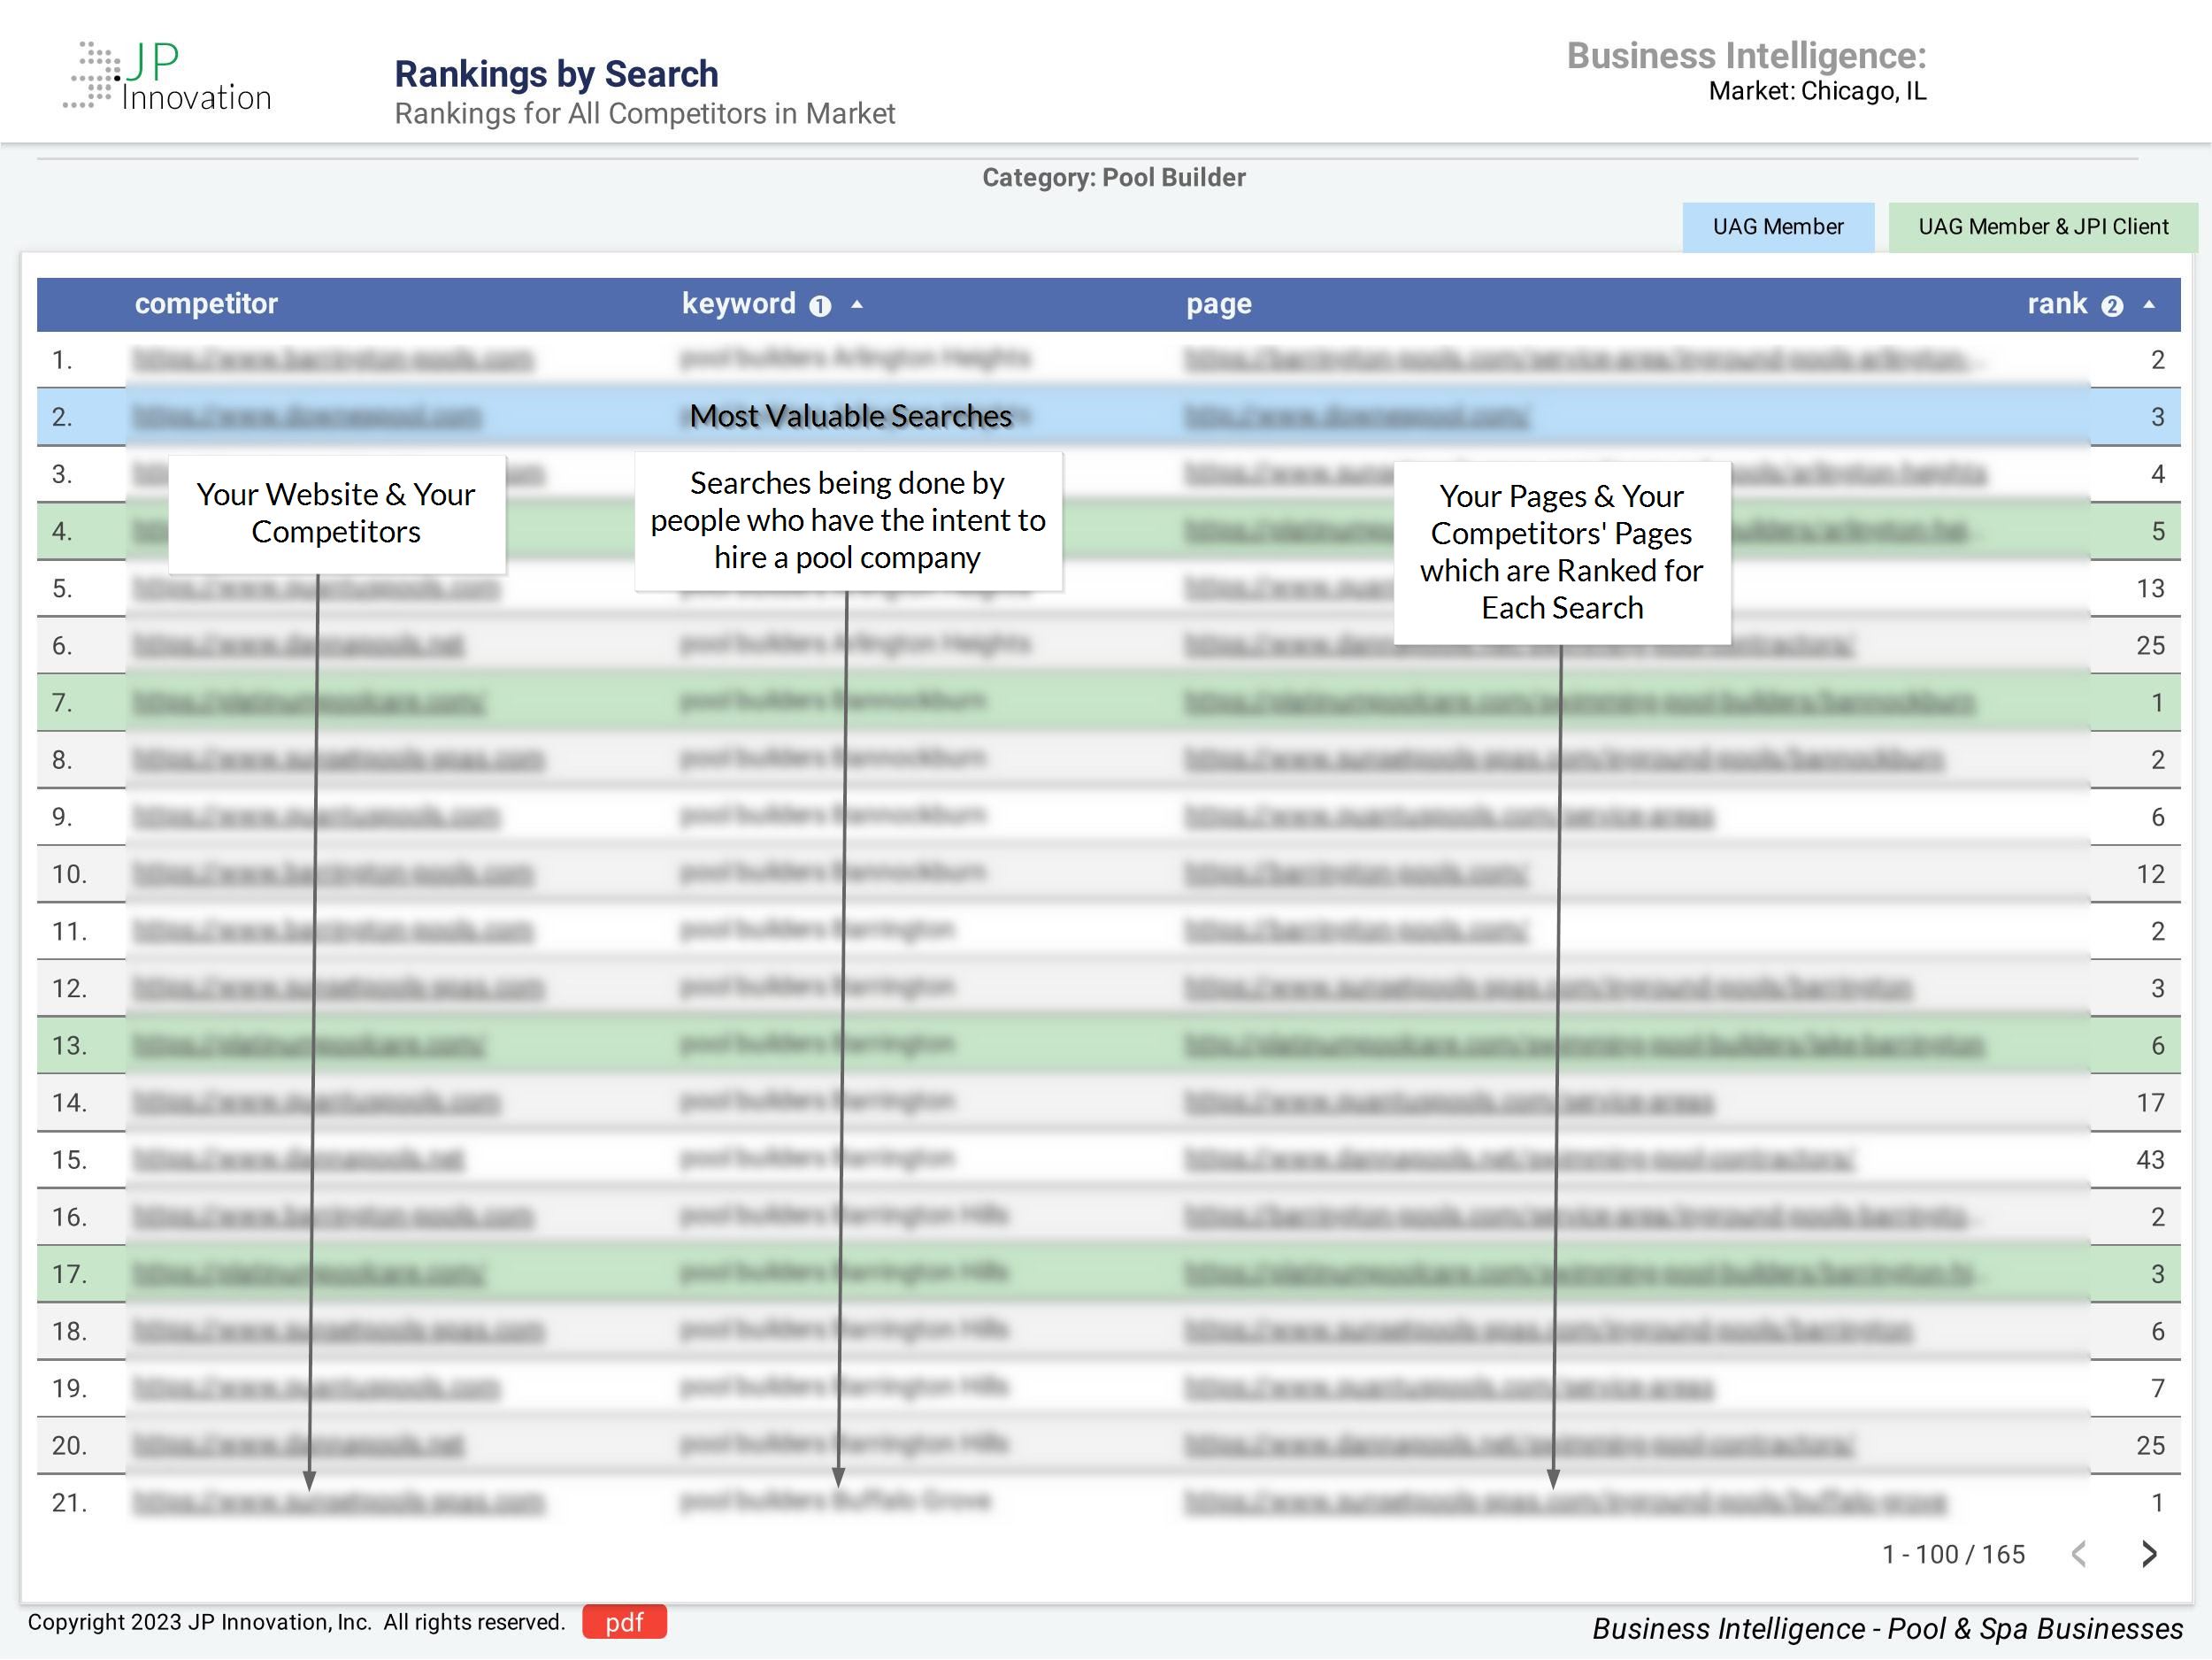This screenshot has height=1660, width=2212.
Task: Open the competitor link in row 21
Action: click(339, 1502)
